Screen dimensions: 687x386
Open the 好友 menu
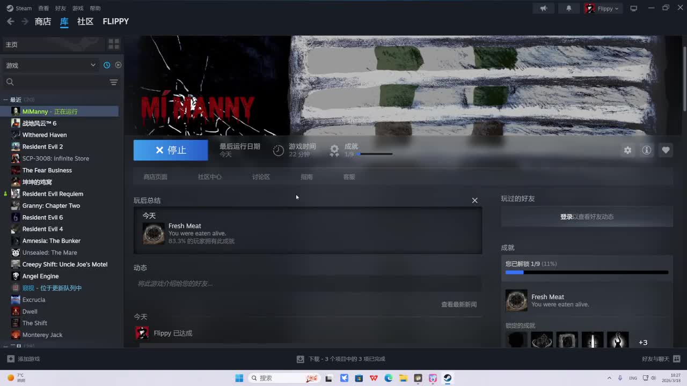coord(61,8)
